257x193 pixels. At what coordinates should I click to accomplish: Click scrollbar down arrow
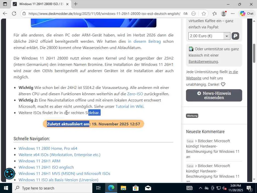click(x=254, y=179)
